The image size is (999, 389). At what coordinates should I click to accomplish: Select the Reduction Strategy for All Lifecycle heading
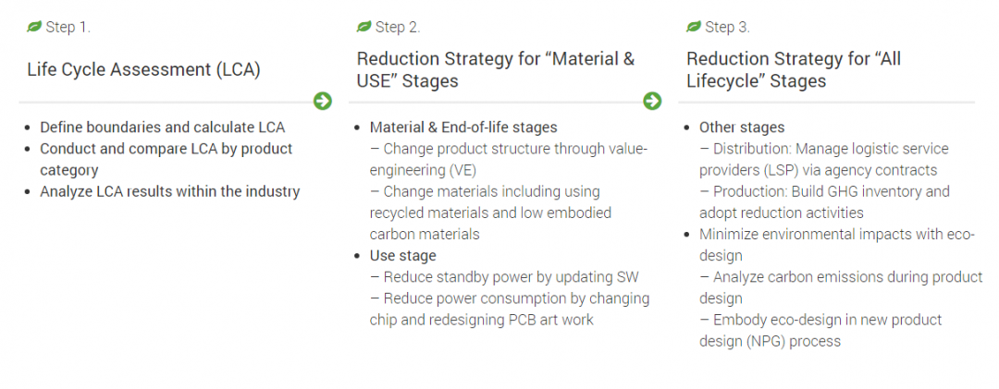tap(794, 69)
